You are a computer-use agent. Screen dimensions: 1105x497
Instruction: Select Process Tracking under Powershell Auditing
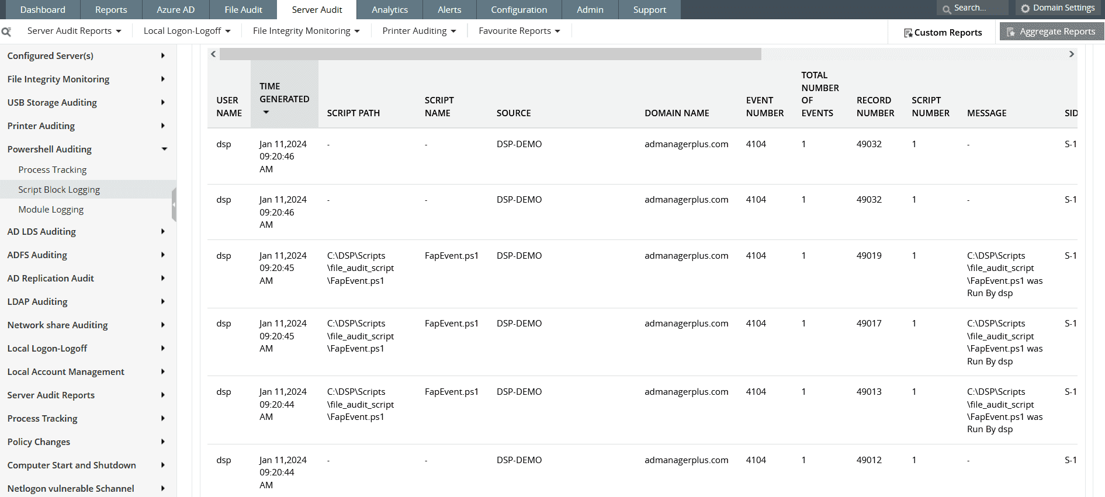52,170
